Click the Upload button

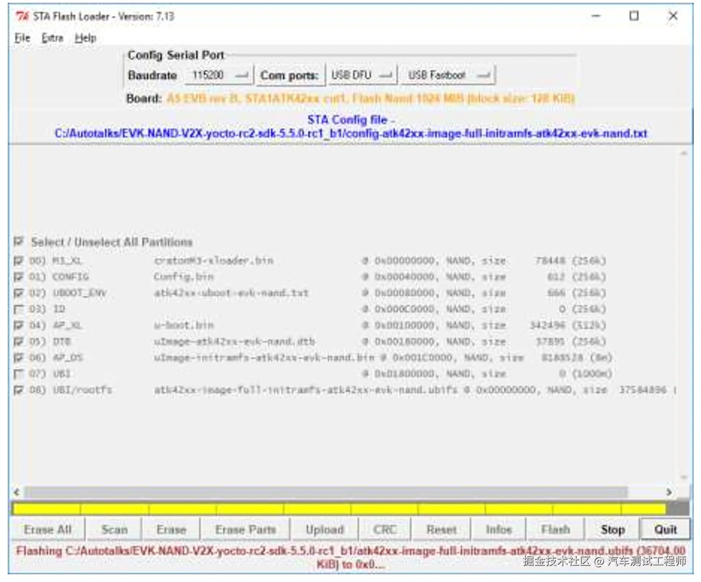(x=325, y=529)
